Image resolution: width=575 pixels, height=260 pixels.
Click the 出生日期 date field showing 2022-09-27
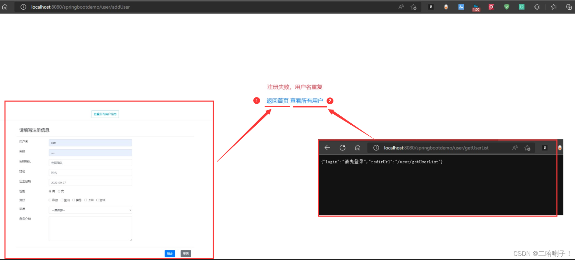90,183
